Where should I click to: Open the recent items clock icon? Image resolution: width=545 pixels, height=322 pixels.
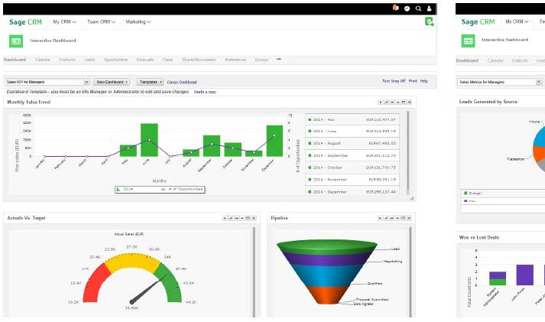(x=407, y=8)
